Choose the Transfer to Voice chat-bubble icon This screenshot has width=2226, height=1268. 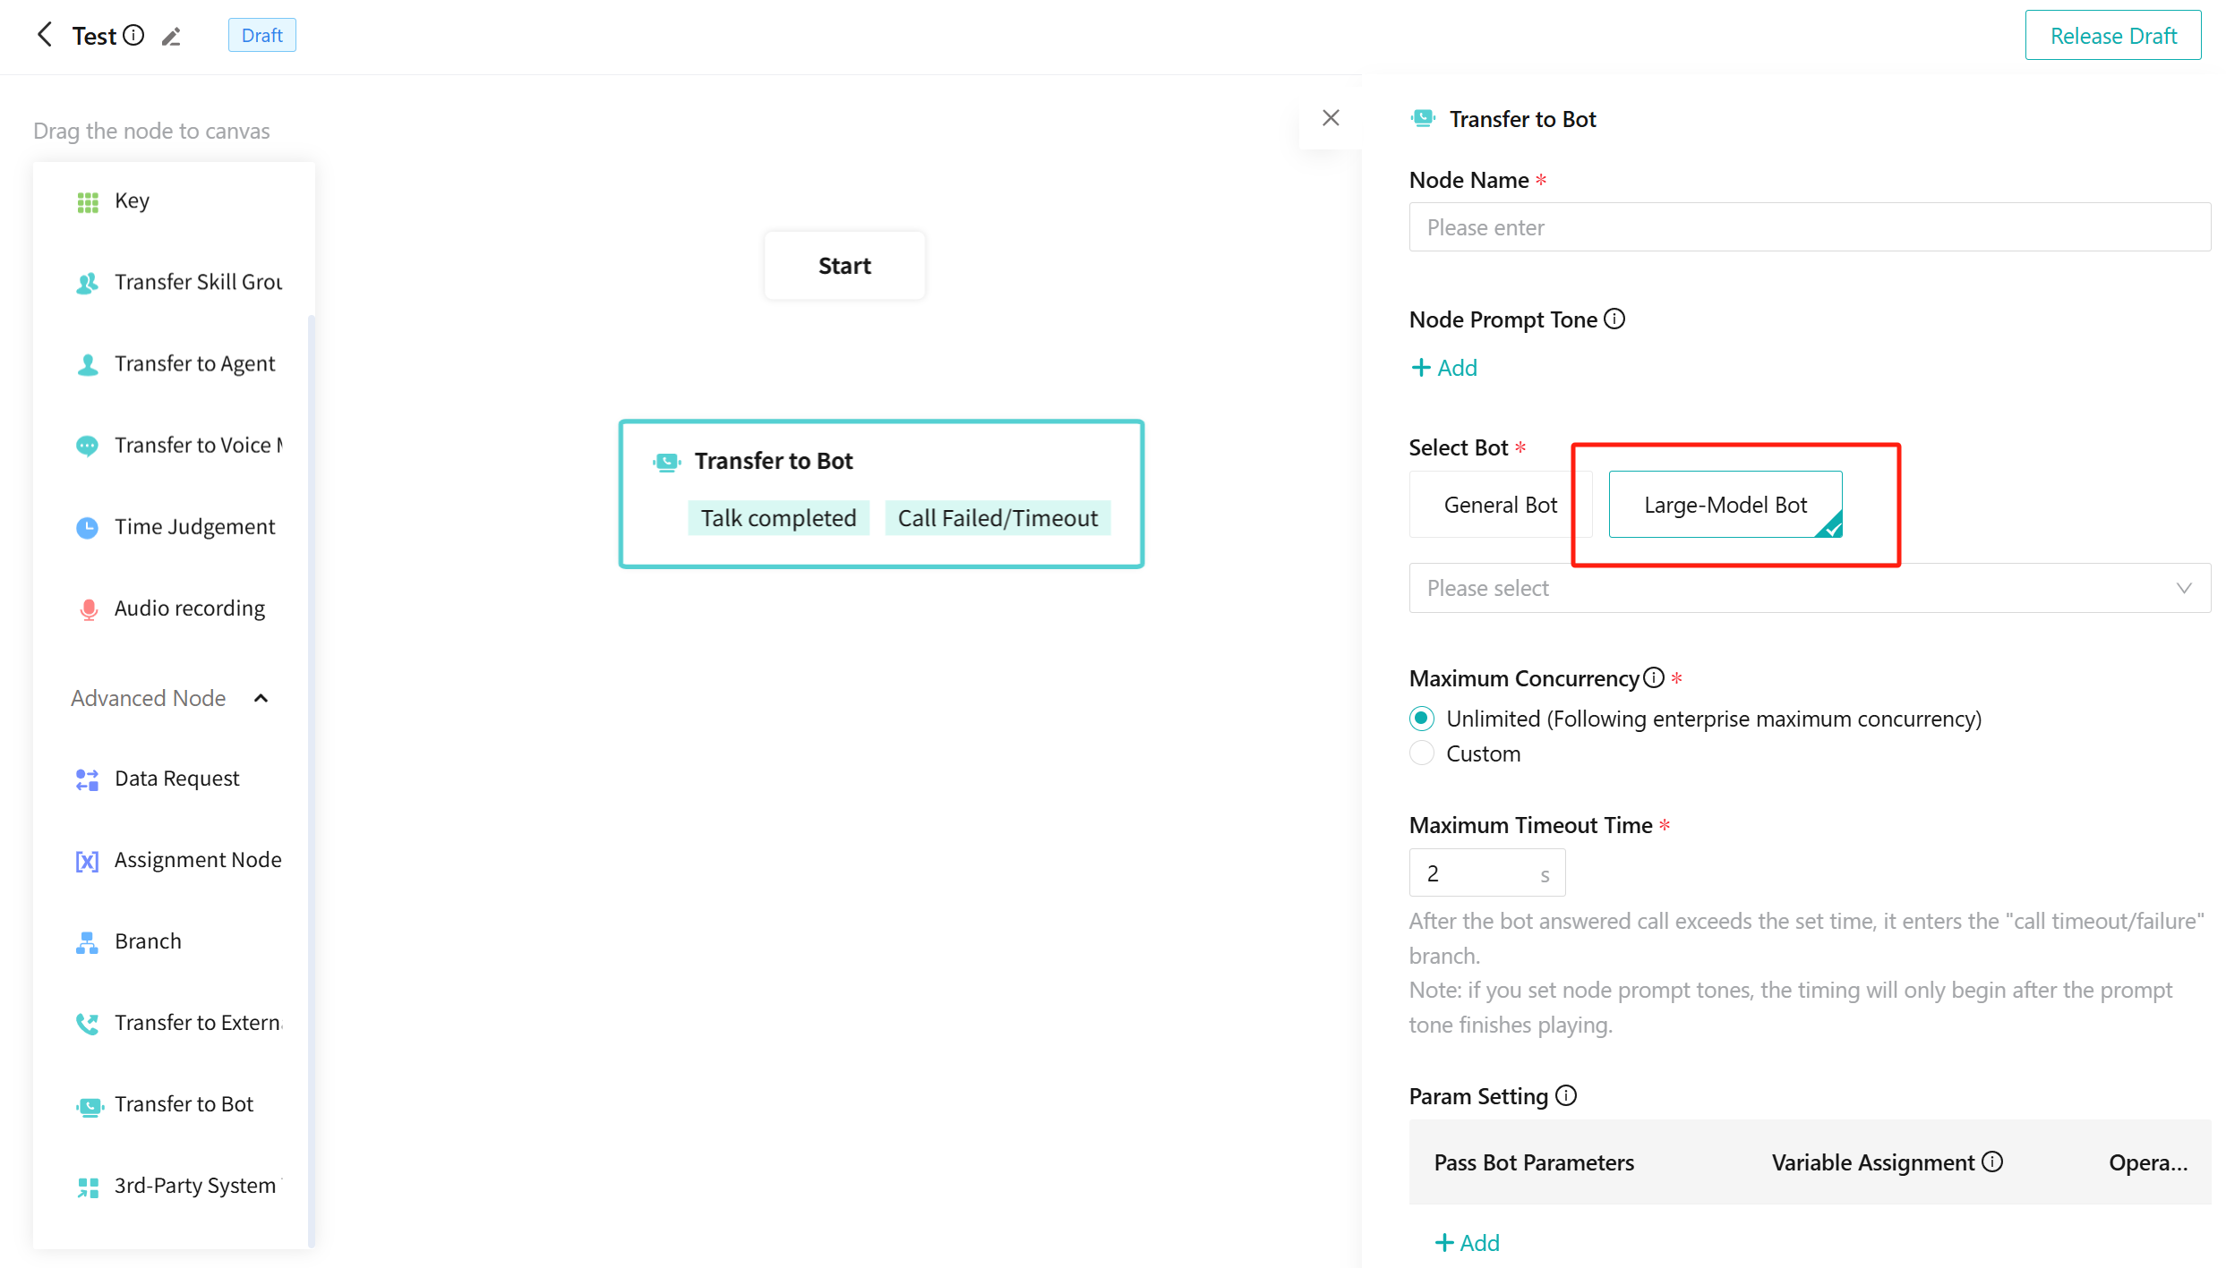88,447
